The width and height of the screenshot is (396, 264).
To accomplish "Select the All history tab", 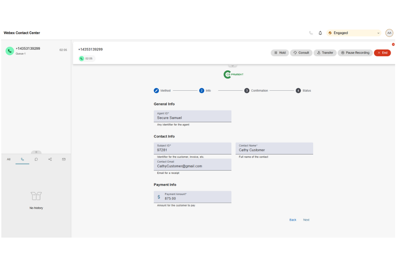I will tap(8, 159).
